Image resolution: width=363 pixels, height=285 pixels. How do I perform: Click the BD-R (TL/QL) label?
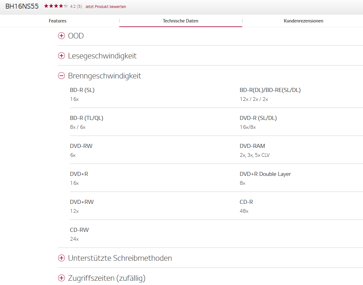click(87, 118)
